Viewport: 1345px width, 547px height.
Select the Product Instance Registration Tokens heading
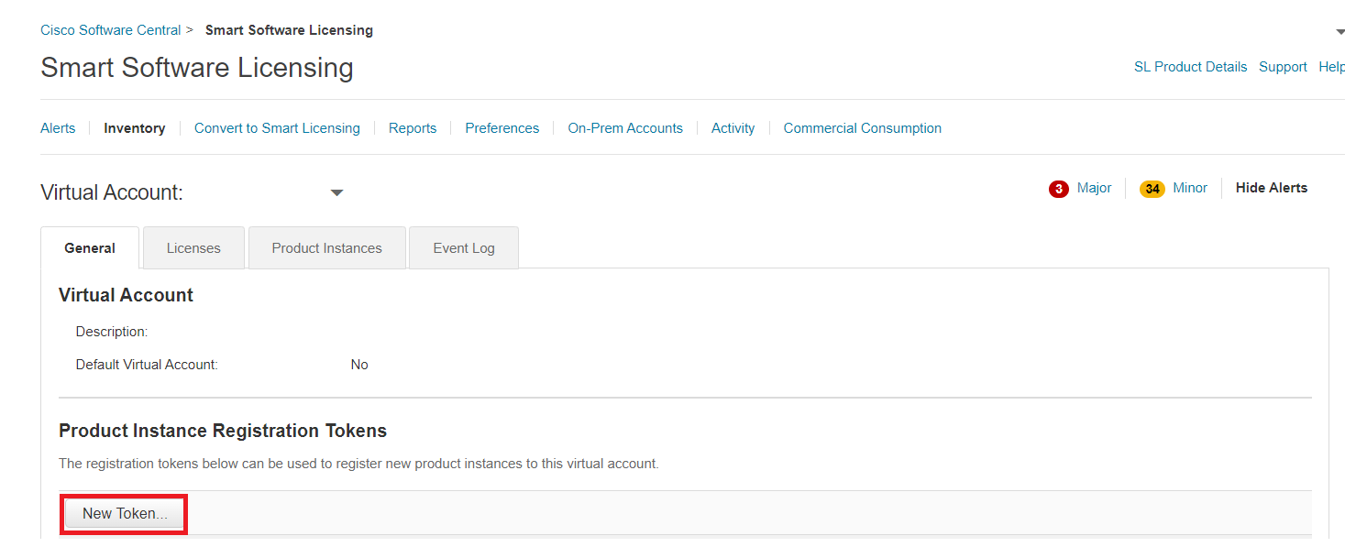pos(223,431)
